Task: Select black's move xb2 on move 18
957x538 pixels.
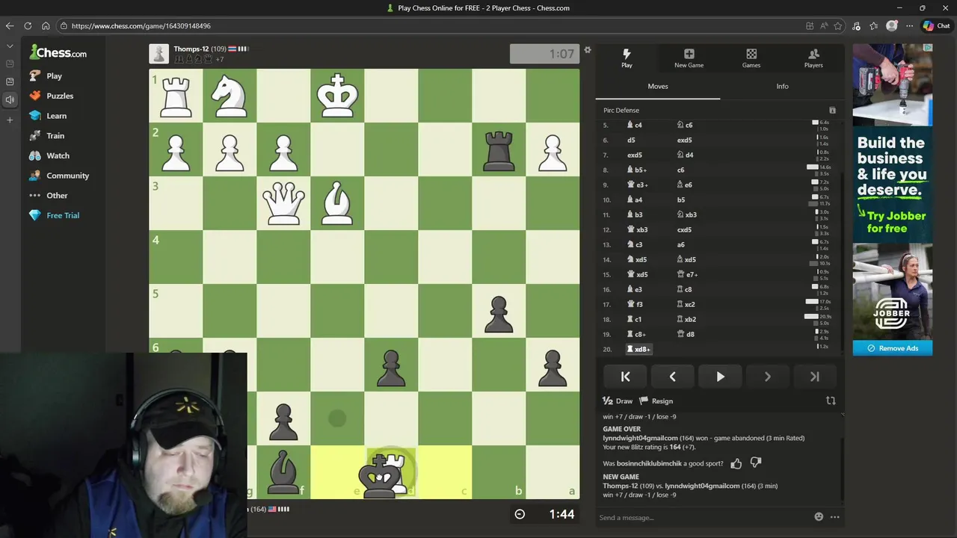Action: point(686,319)
